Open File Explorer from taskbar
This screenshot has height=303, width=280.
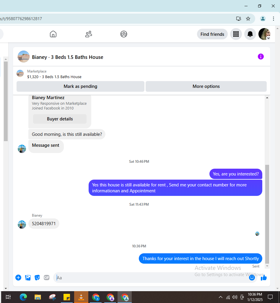38,297
